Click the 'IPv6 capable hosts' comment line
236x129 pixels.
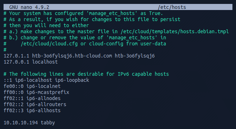(86, 74)
